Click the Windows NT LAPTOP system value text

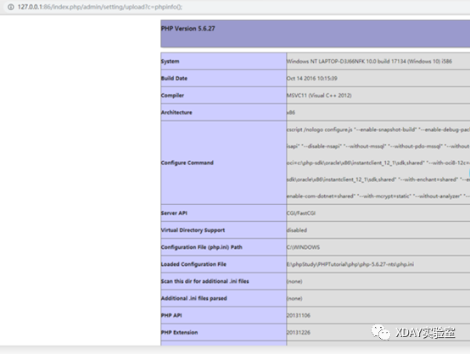[369, 61]
